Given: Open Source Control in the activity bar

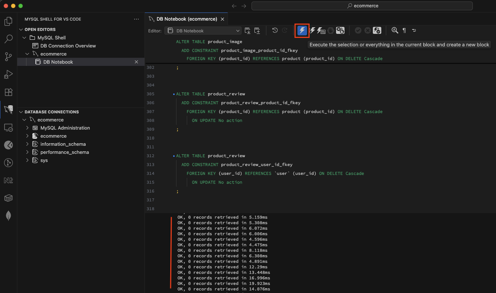Looking at the screenshot, I should click(x=8, y=57).
